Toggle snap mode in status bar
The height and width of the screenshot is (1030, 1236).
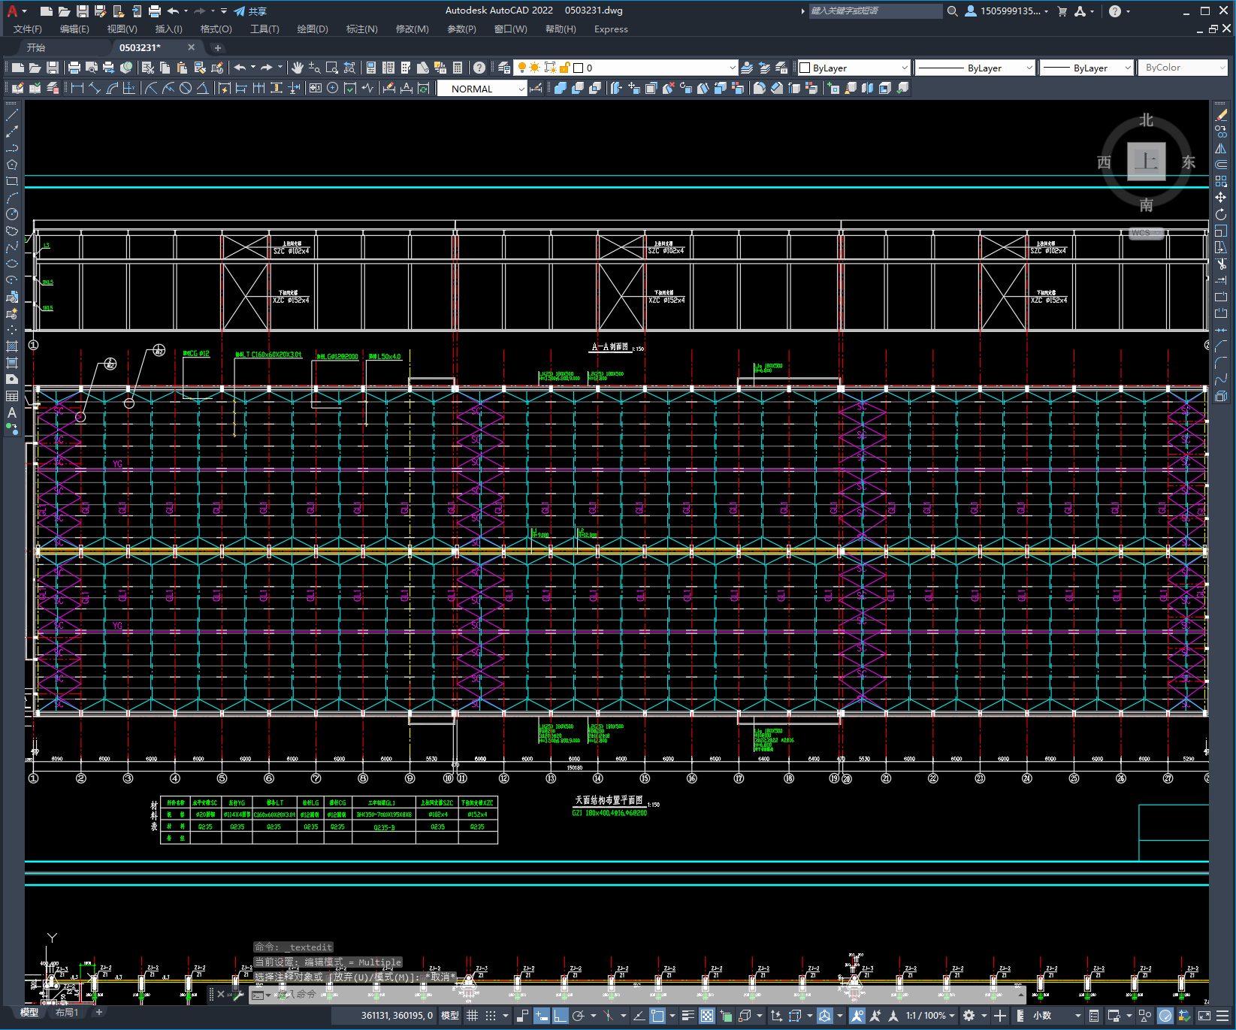coord(491,1016)
